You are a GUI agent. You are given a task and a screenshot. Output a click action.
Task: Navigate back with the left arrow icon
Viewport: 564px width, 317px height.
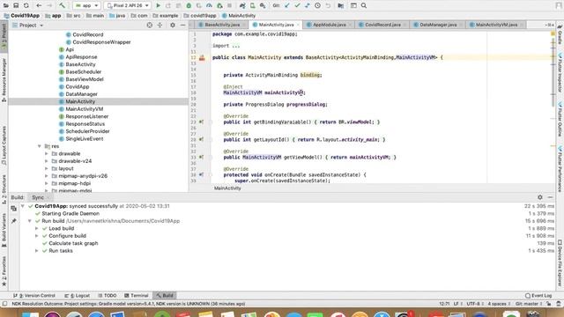[x=39, y=5]
